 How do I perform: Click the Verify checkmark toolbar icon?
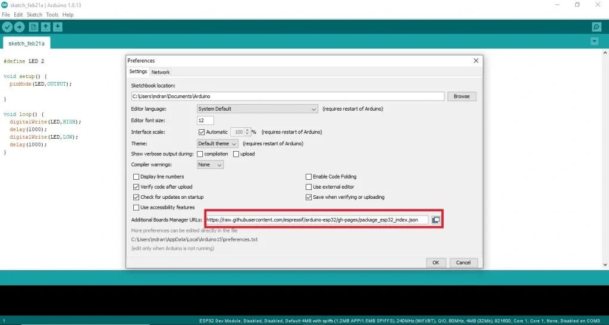click(x=7, y=27)
